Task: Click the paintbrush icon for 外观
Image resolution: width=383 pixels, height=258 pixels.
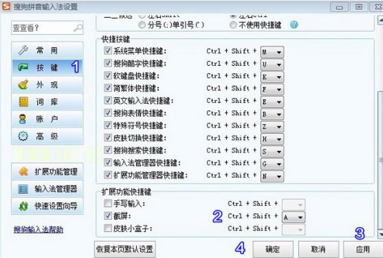Action: click(23, 85)
